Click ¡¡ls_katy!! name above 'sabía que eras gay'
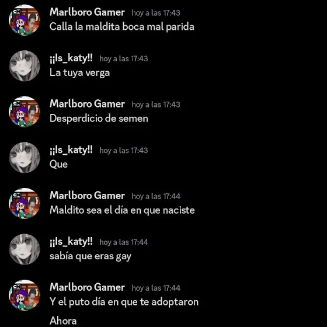 [71, 242]
